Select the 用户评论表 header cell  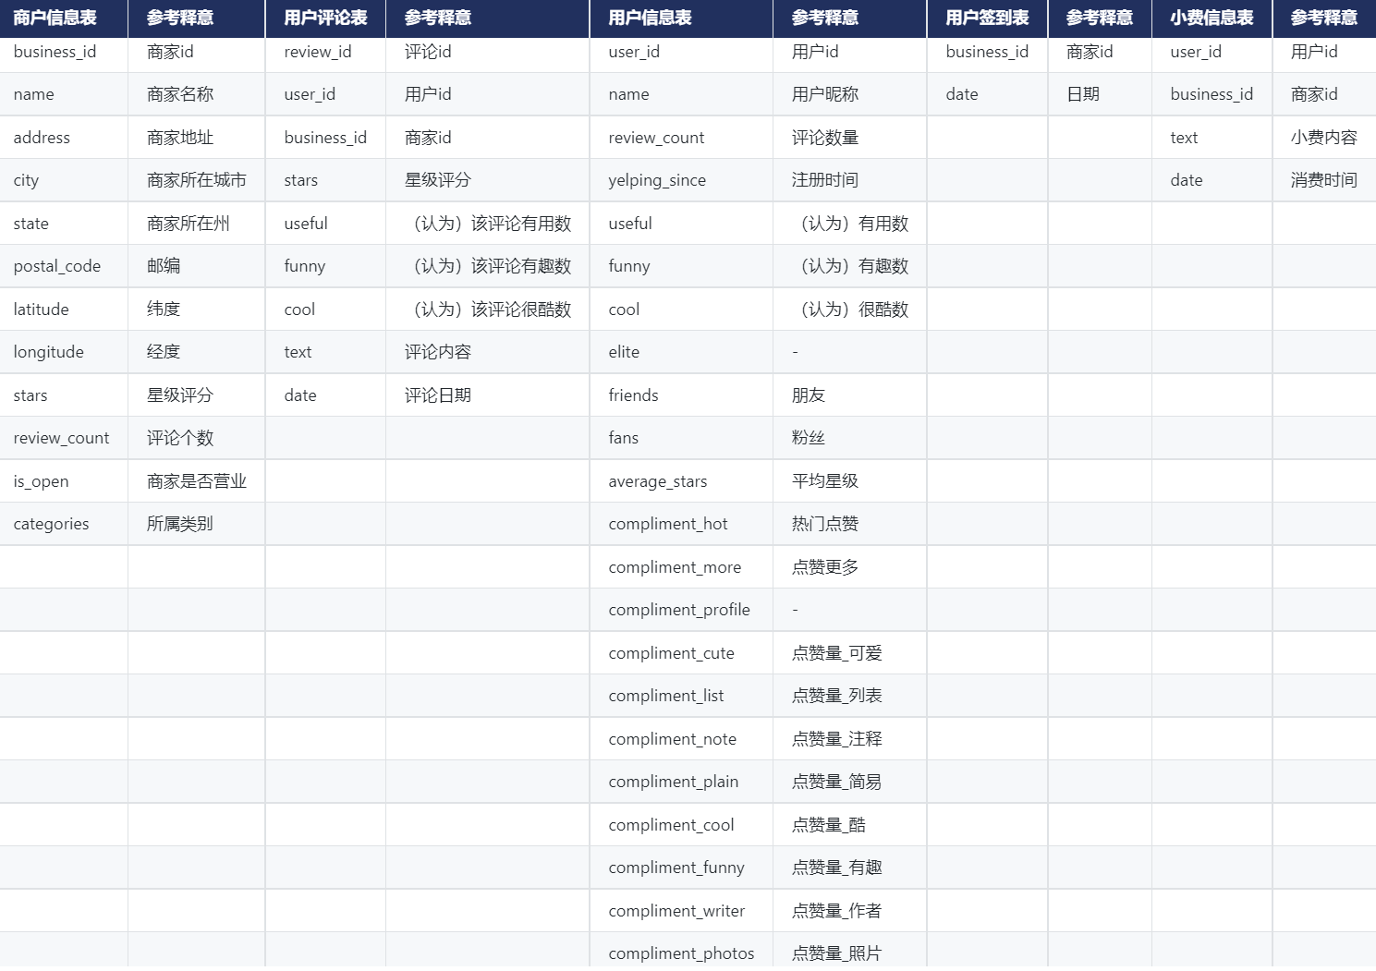pyautogui.click(x=325, y=18)
